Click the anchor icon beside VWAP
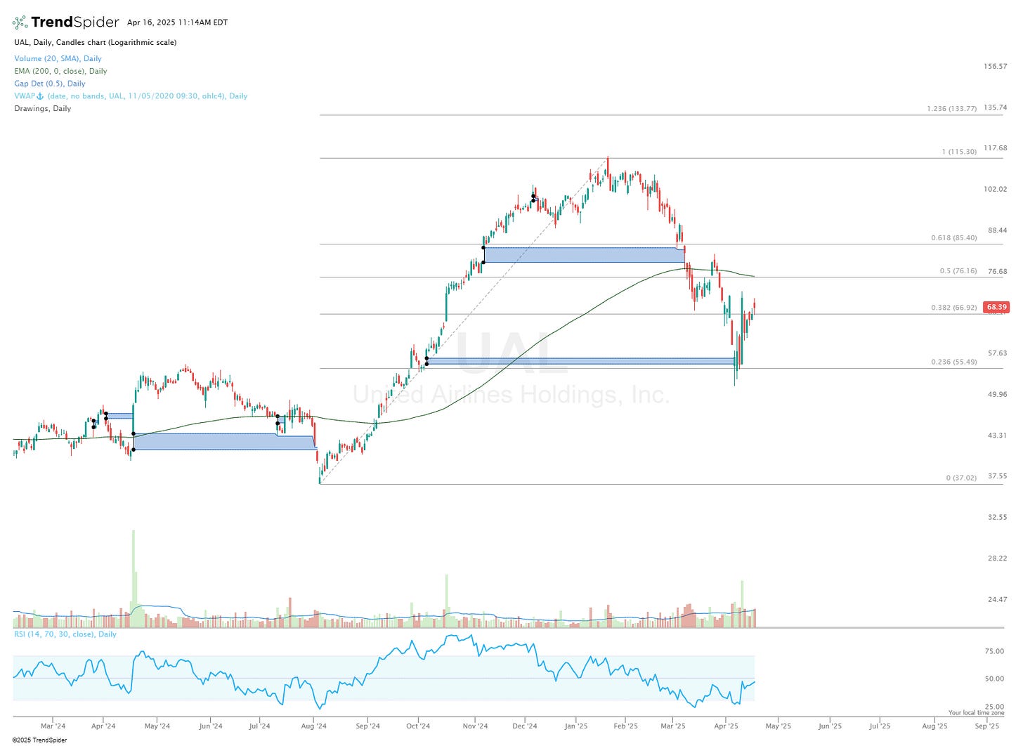1023x746 pixels. [x=40, y=96]
